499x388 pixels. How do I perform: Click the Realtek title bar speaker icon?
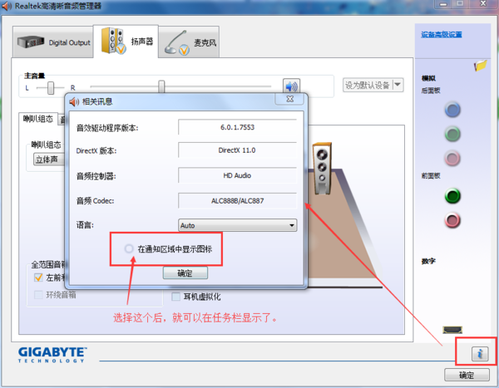[x=7, y=6]
